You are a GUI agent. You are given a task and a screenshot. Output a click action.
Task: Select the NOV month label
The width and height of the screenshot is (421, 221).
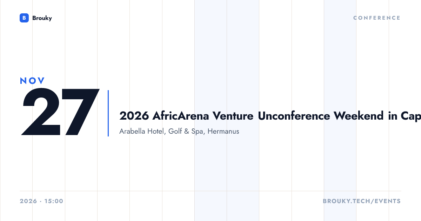32,81
